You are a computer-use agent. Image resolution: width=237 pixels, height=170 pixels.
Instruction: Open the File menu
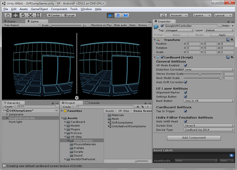6,9
